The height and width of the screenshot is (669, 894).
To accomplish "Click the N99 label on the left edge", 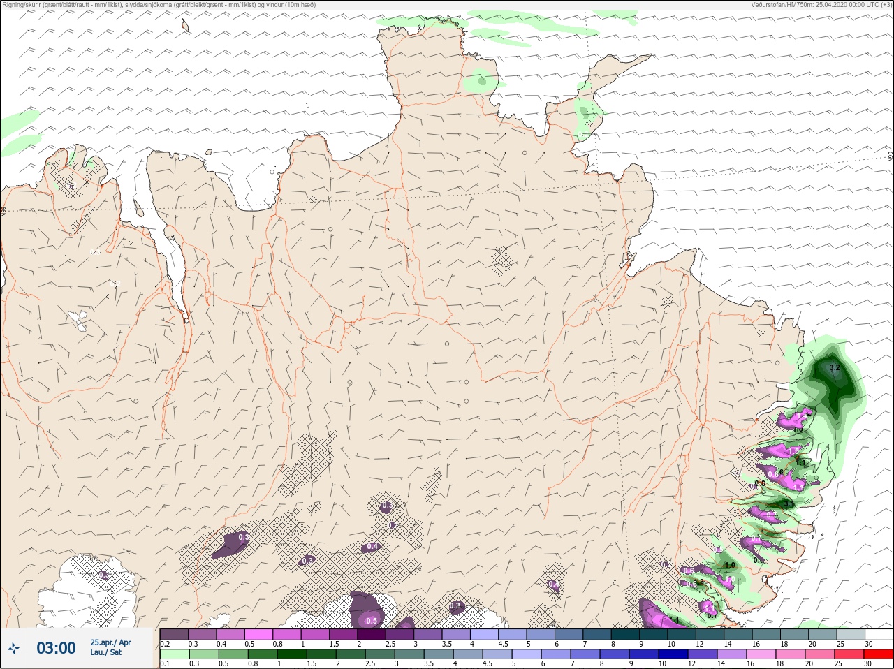I will 3,210.
